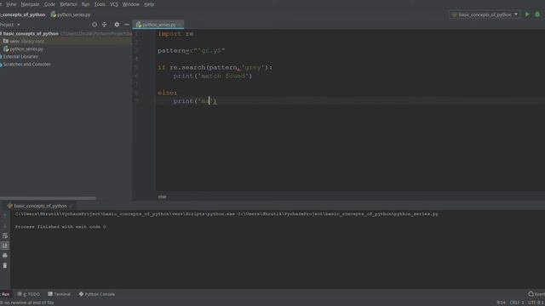
Task: Hide the Project tool window
Action: tap(127, 25)
